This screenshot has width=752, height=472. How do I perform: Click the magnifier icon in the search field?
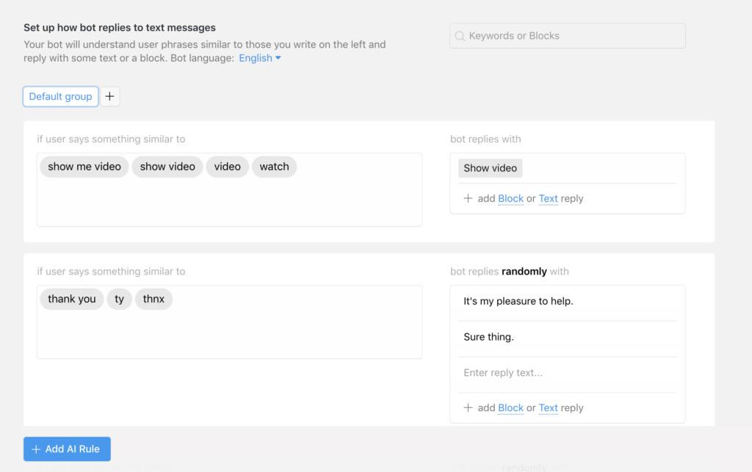point(459,35)
